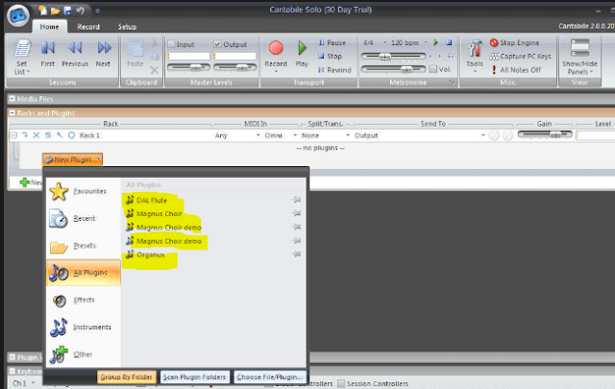Toggle the Session Controllers checkbox

point(342,383)
